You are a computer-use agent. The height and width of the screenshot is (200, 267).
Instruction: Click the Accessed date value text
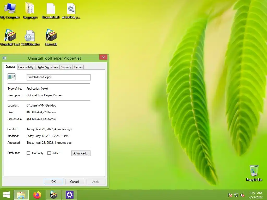pos(49,143)
